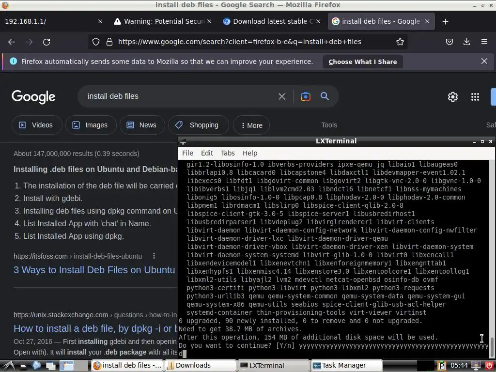496x372 pixels.
Task: Click the Google logo
Action: [33, 97]
